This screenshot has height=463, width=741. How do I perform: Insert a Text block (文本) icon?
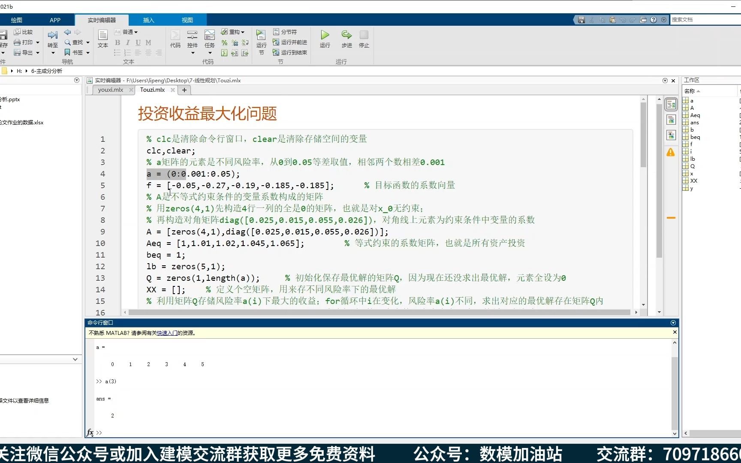pyautogui.click(x=103, y=35)
